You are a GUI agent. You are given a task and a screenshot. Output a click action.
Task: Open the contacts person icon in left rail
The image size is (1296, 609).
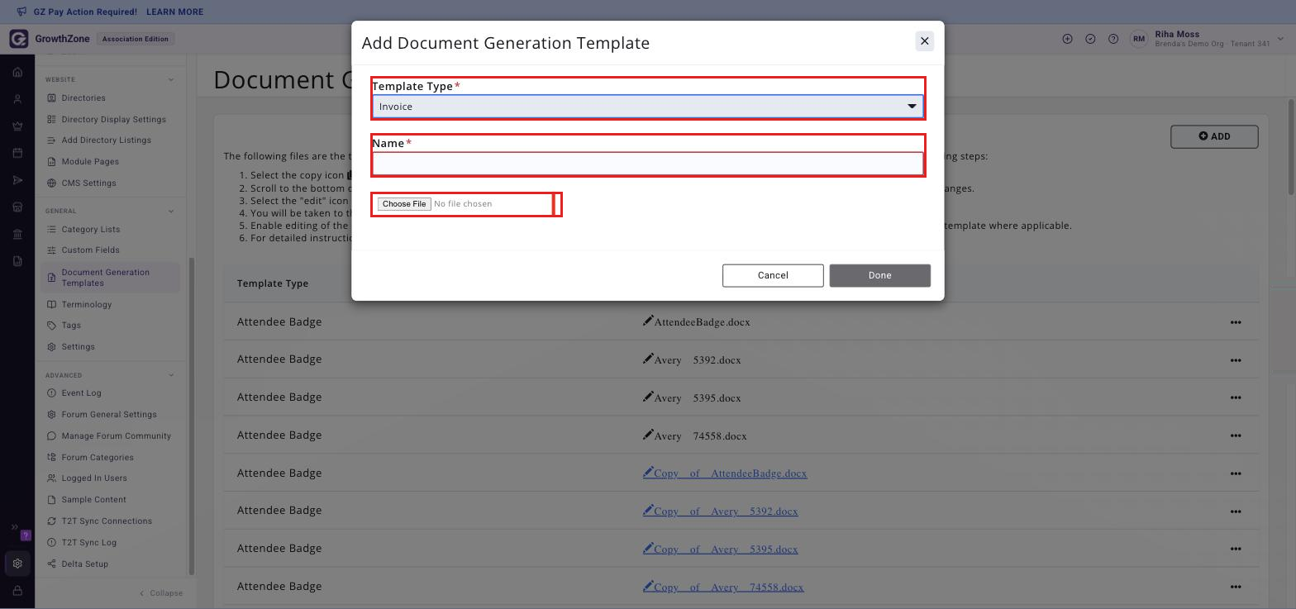17,99
